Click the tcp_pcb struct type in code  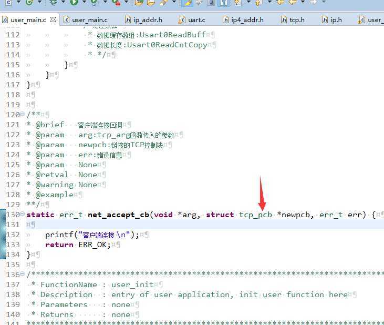point(255,215)
